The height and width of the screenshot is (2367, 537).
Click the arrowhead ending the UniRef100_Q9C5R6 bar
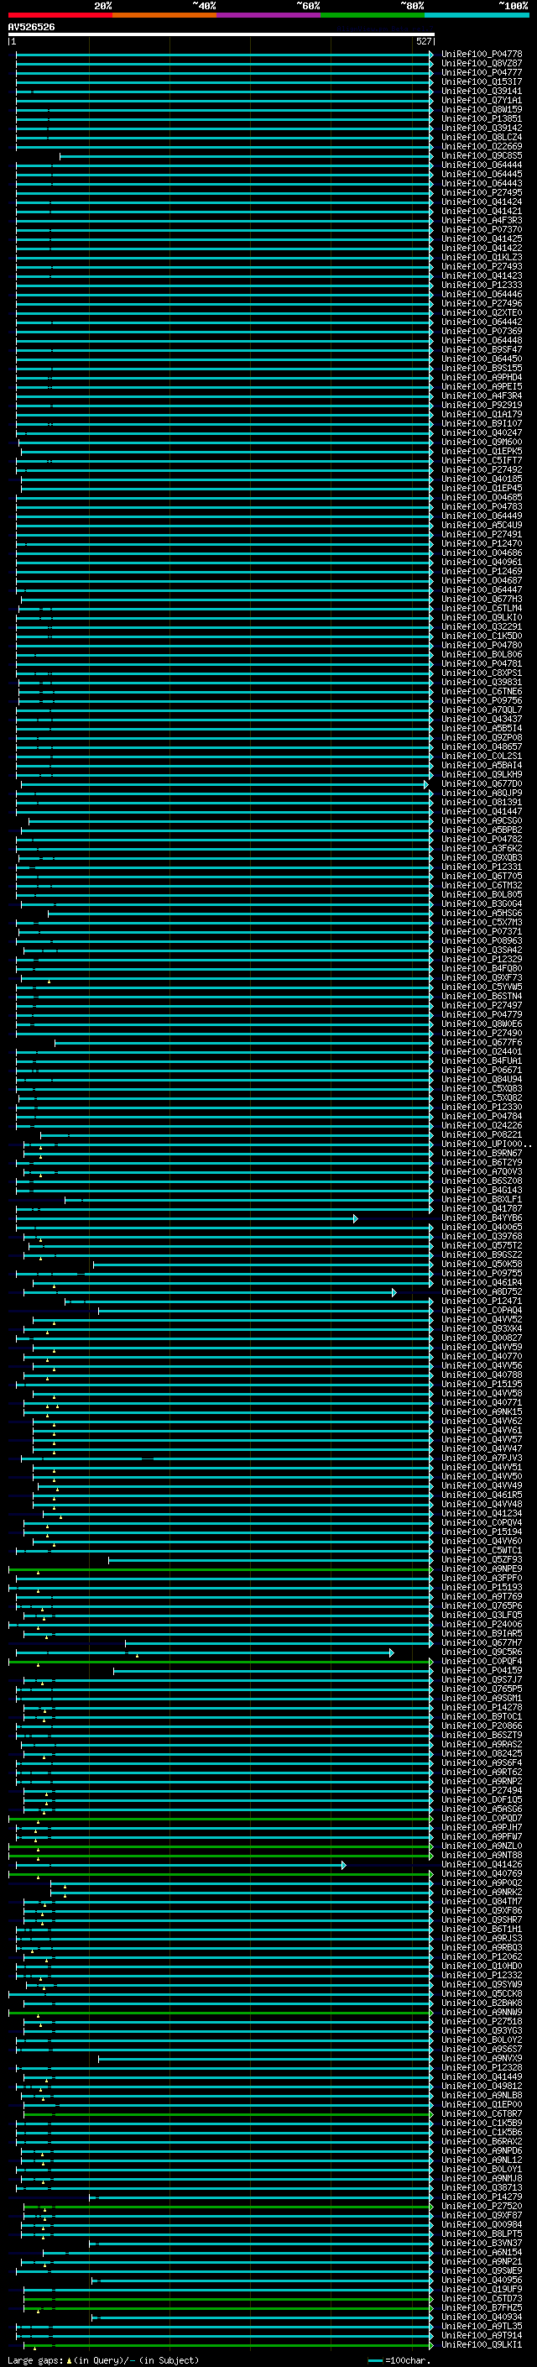click(392, 1652)
